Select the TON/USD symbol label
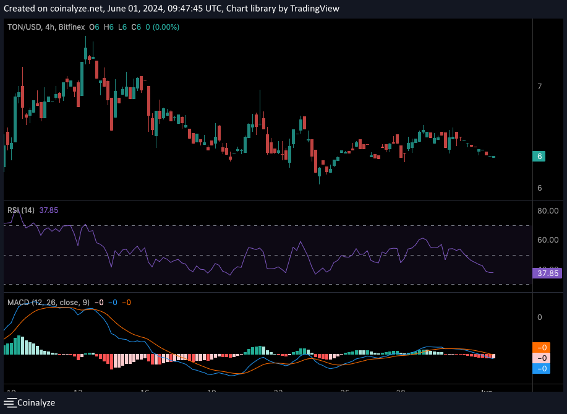Viewport: 567px width, 414px height. 25,27
